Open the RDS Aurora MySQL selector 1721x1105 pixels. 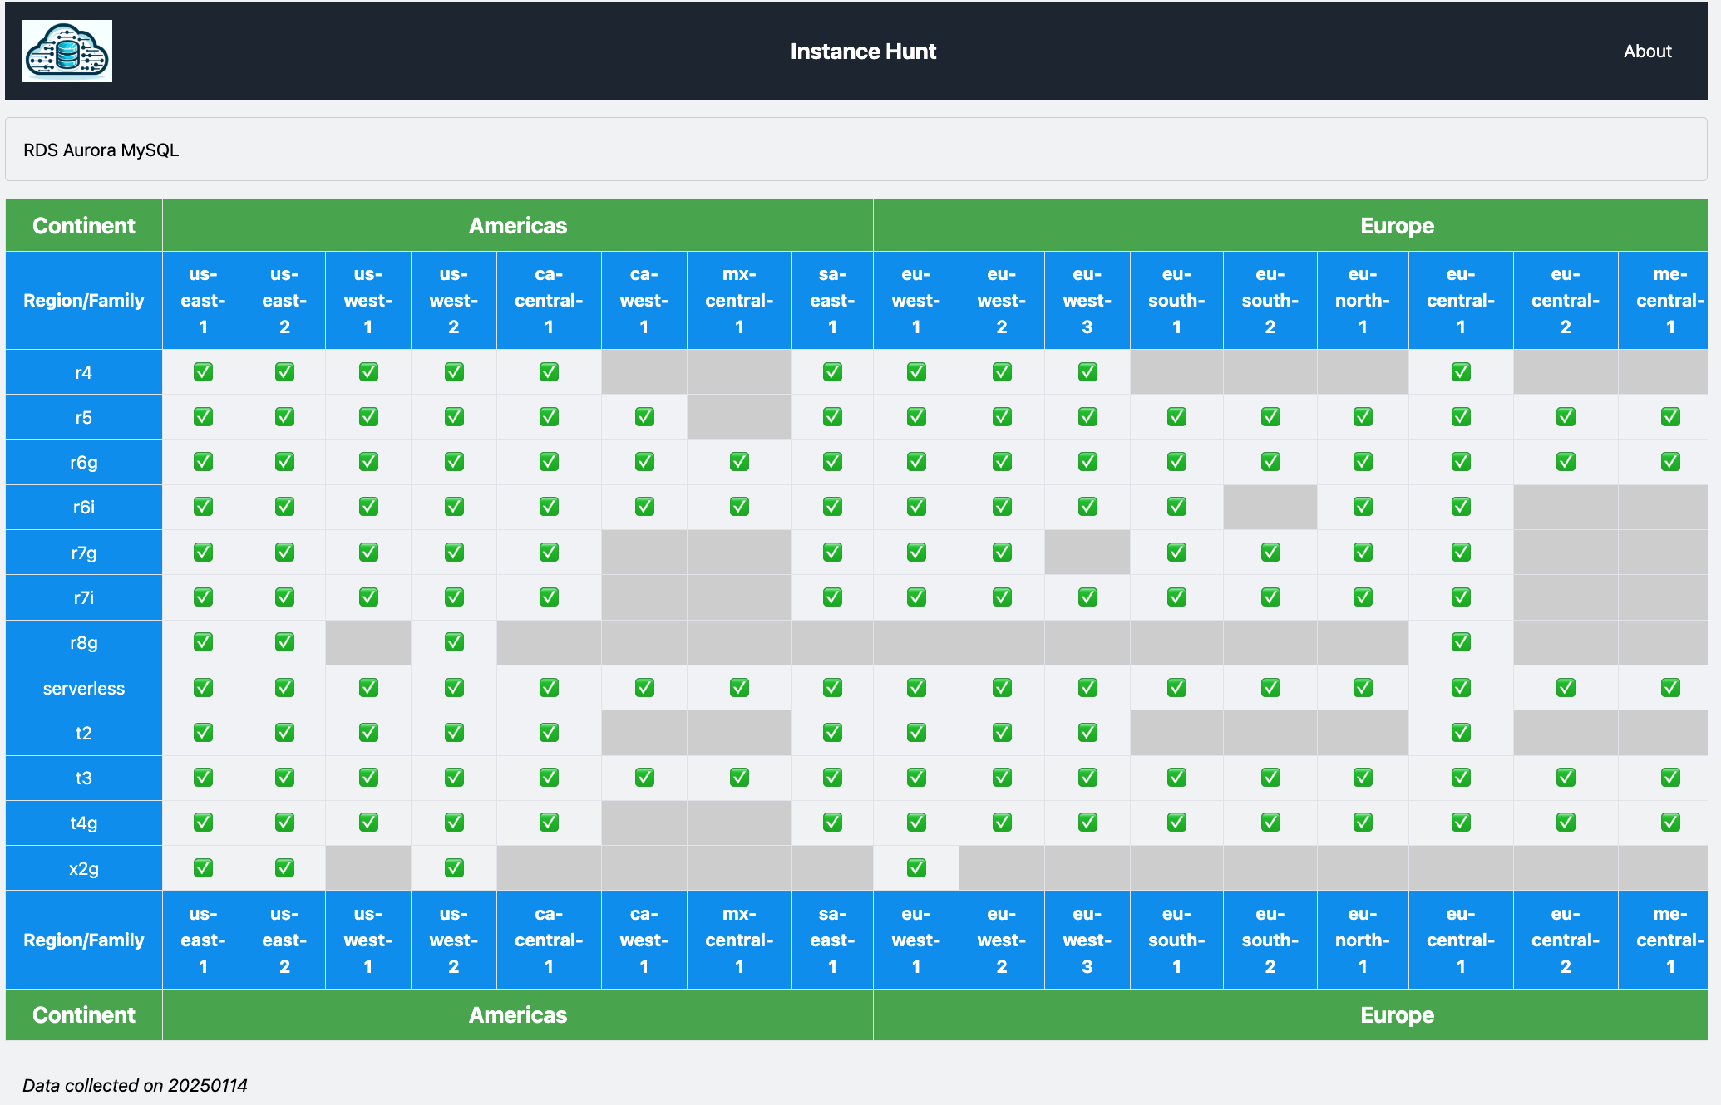click(101, 150)
